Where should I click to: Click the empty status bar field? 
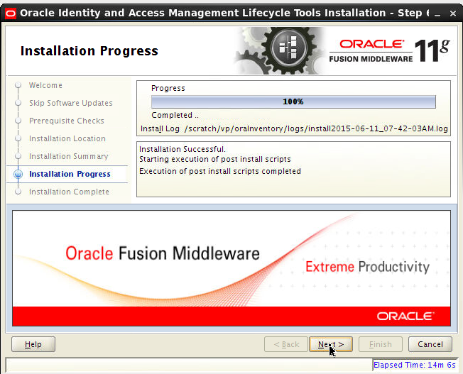[x=189, y=365]
